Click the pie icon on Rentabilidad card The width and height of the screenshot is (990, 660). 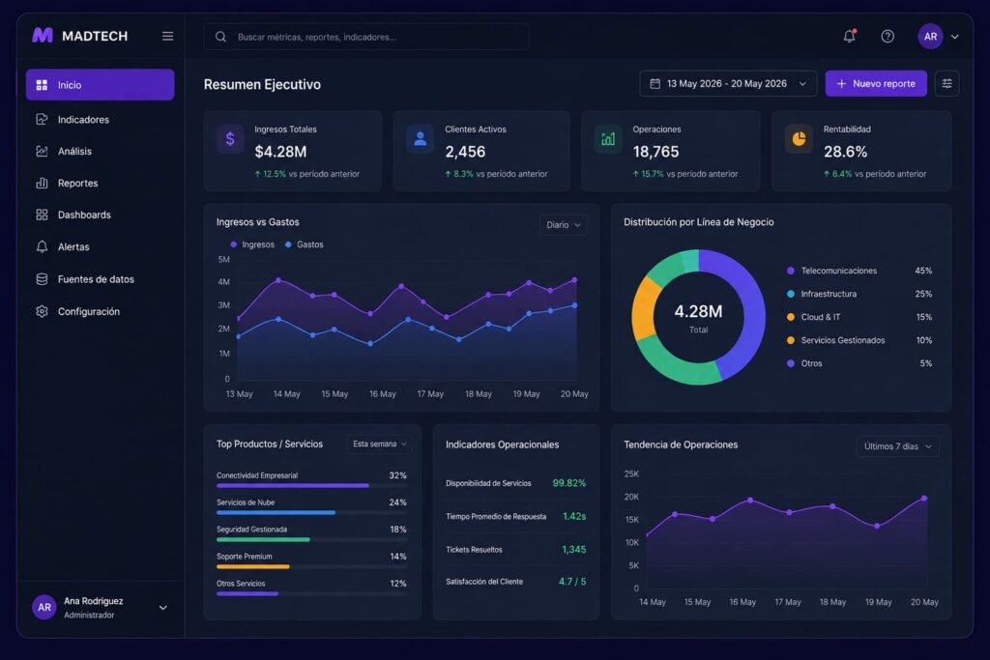pos(799,139)
